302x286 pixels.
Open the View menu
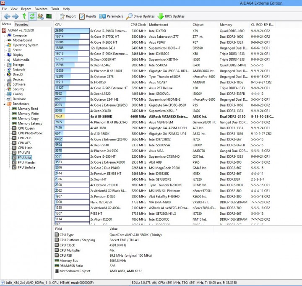[14, 9]
